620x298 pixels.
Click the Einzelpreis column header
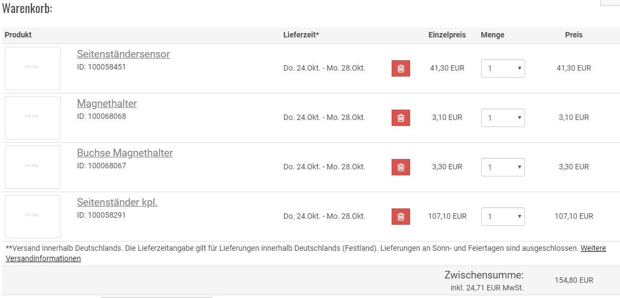tap(447, 35)
